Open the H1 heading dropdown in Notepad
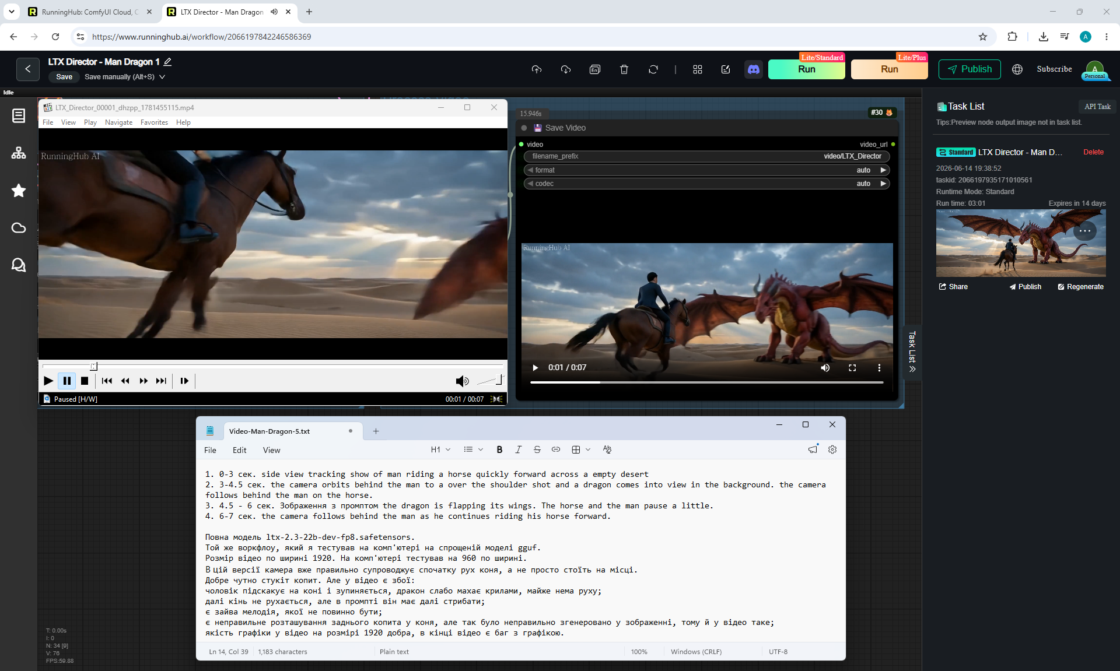Image resolution: width=1120 pixels, height=671 pixels. (440, 449)
